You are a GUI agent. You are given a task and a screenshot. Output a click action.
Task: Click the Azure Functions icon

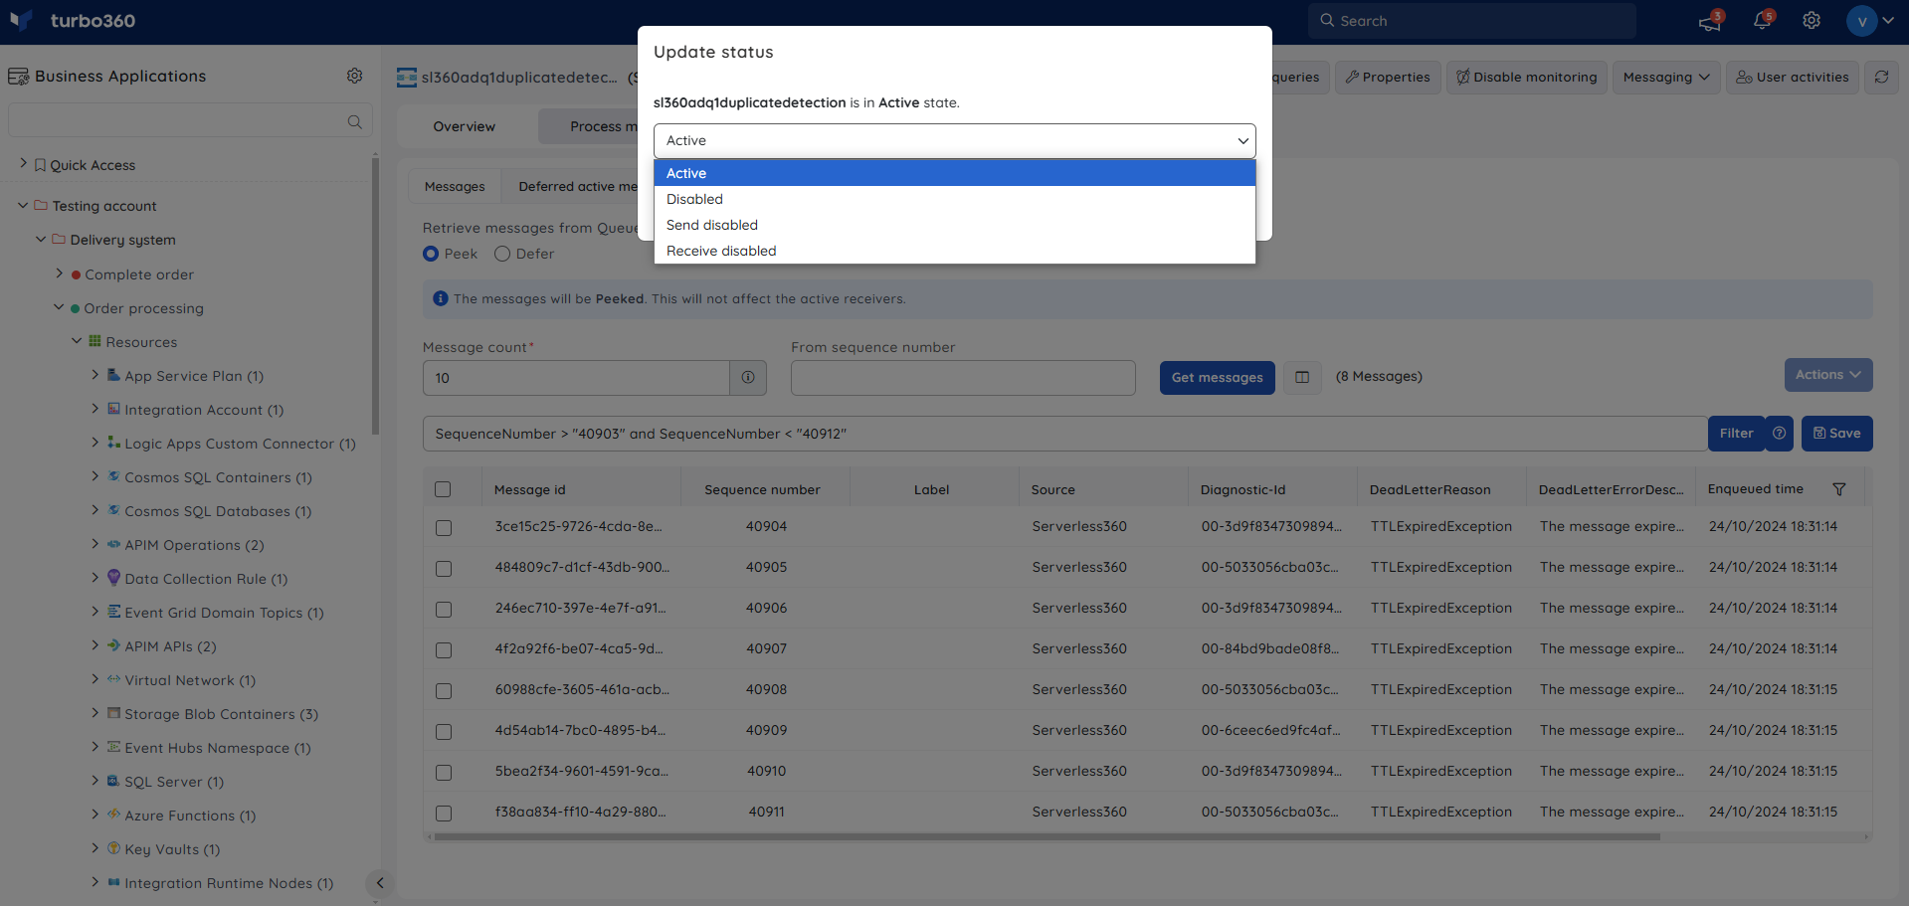[113, 815]
